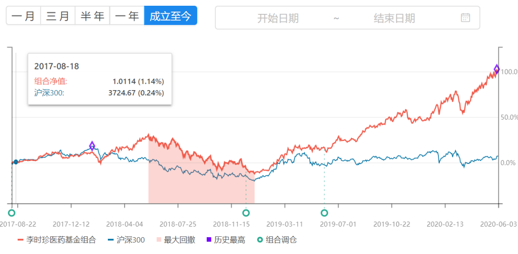Click the green rebalance circle near 2019-07-01
This screenshot has width=518, height=254.
point(324,213)
